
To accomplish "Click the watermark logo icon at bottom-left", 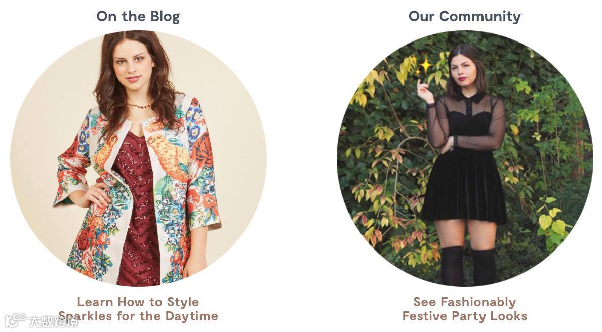I will pyautogui.click(x=15, y=320).
